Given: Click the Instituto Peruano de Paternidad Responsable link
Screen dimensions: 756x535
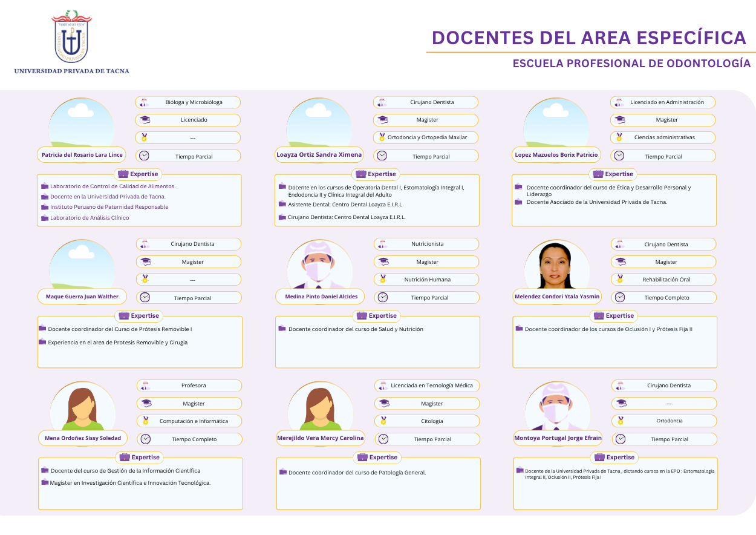Looking at the screenshot, I should (109, 207).
